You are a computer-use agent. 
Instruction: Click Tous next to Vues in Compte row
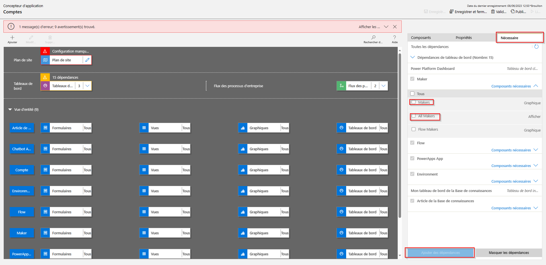click(186, 170)
